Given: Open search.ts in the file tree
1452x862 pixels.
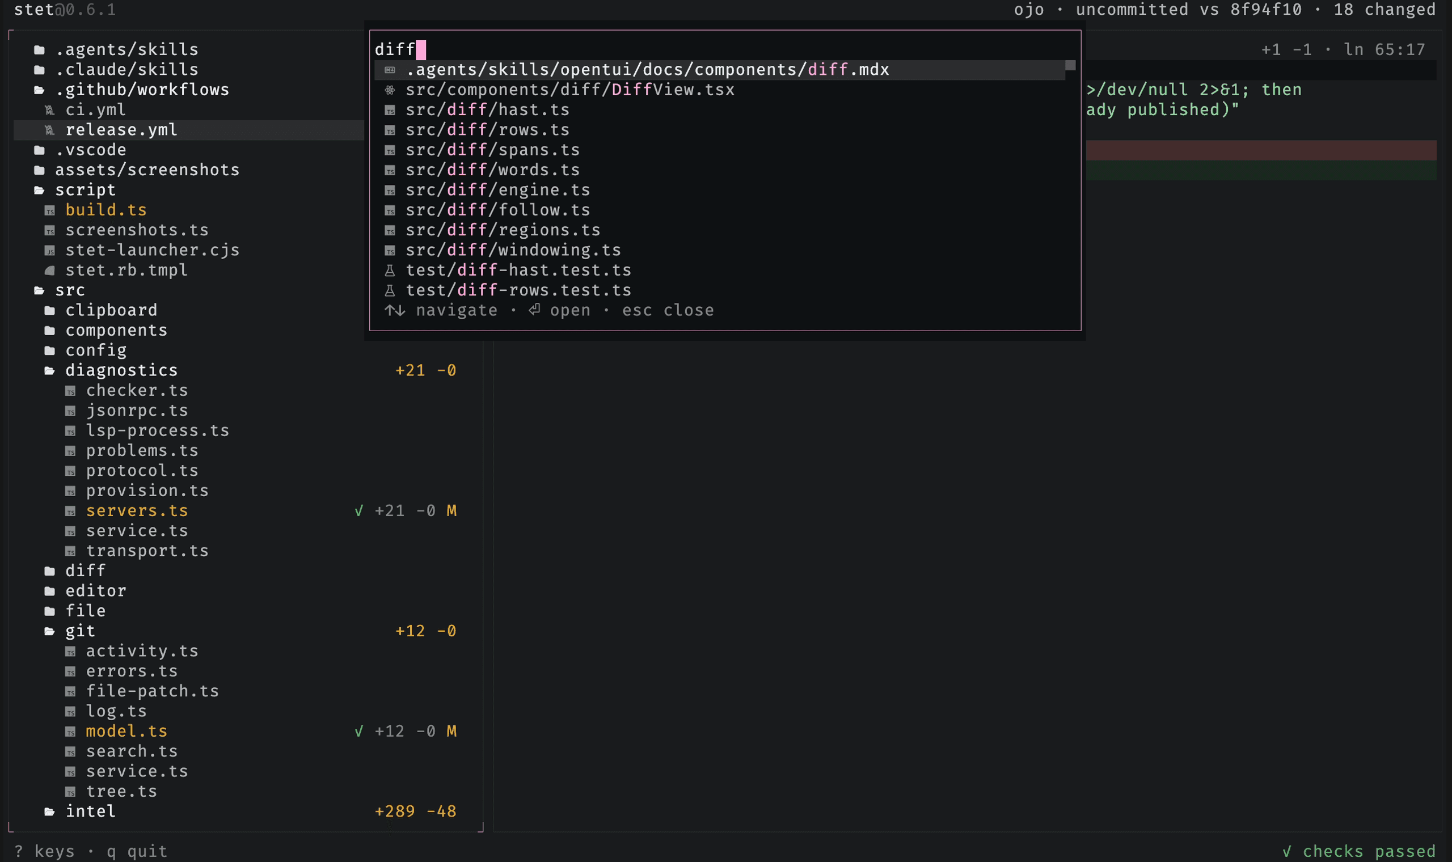Looking at the screenshot, I should coord(132,751).
